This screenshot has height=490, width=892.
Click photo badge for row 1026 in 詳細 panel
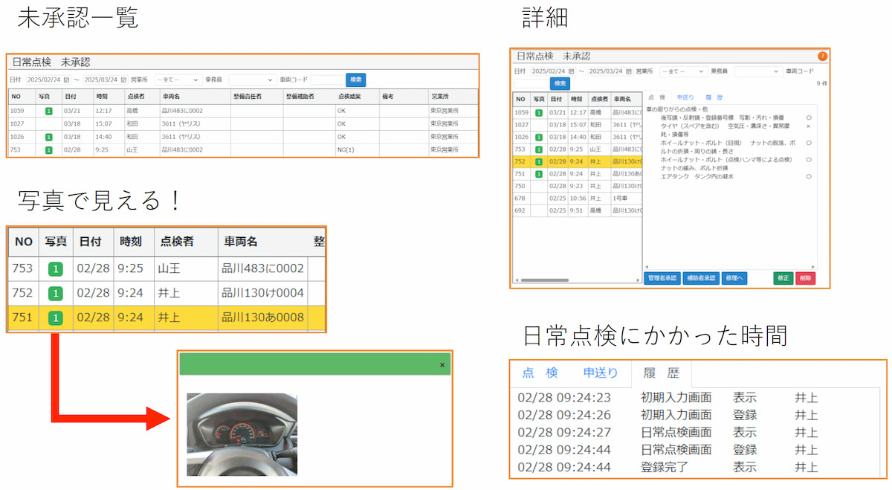(x=539, y=137)
